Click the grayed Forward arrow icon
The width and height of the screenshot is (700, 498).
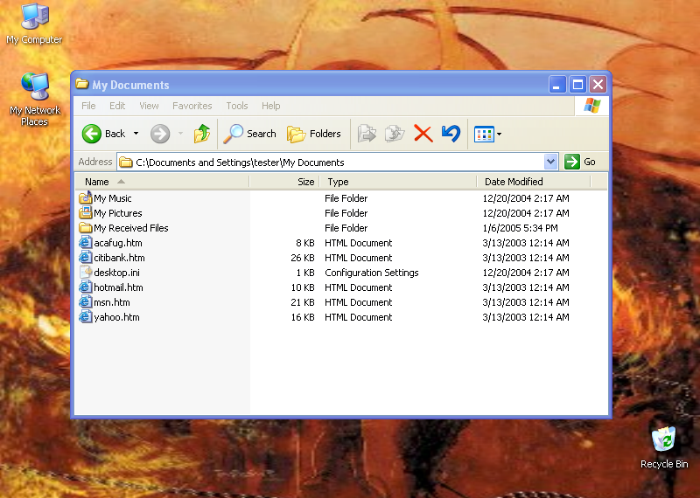pos(160,134)
